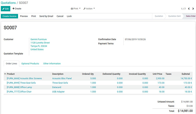Open the Other Information tab

click(52, 64)
